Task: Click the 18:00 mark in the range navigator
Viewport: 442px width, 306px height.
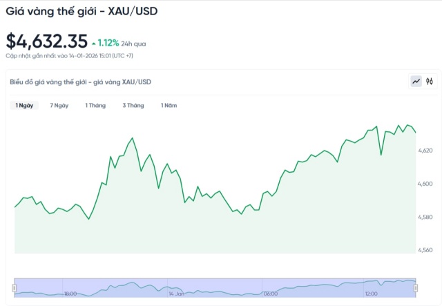Action: (70, 294)
